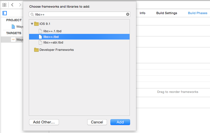Click the blue Add button

(x=120, y=122)
